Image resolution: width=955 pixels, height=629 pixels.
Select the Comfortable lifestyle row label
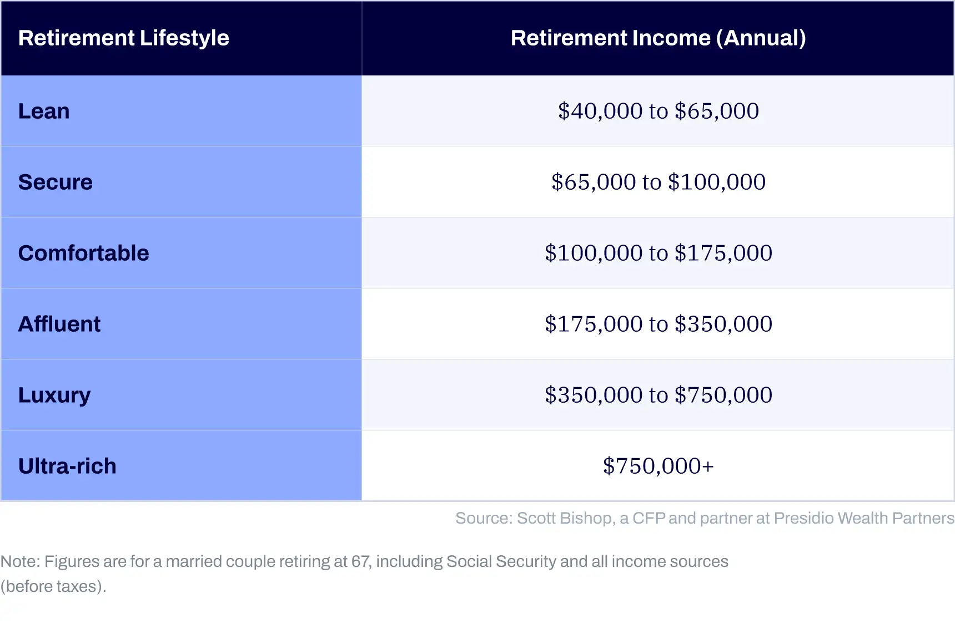pos(181,253)
